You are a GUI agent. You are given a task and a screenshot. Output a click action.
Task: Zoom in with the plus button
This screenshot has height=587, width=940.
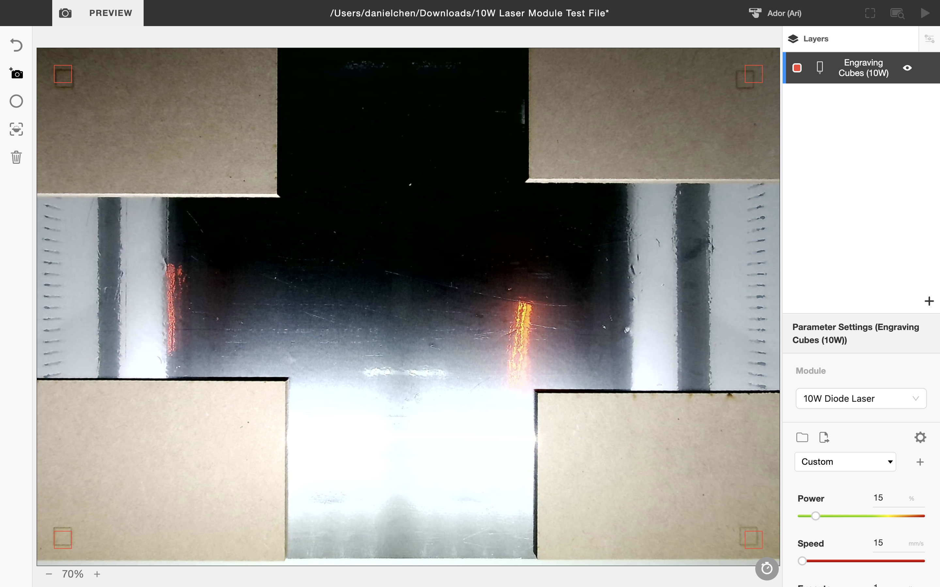97,574
